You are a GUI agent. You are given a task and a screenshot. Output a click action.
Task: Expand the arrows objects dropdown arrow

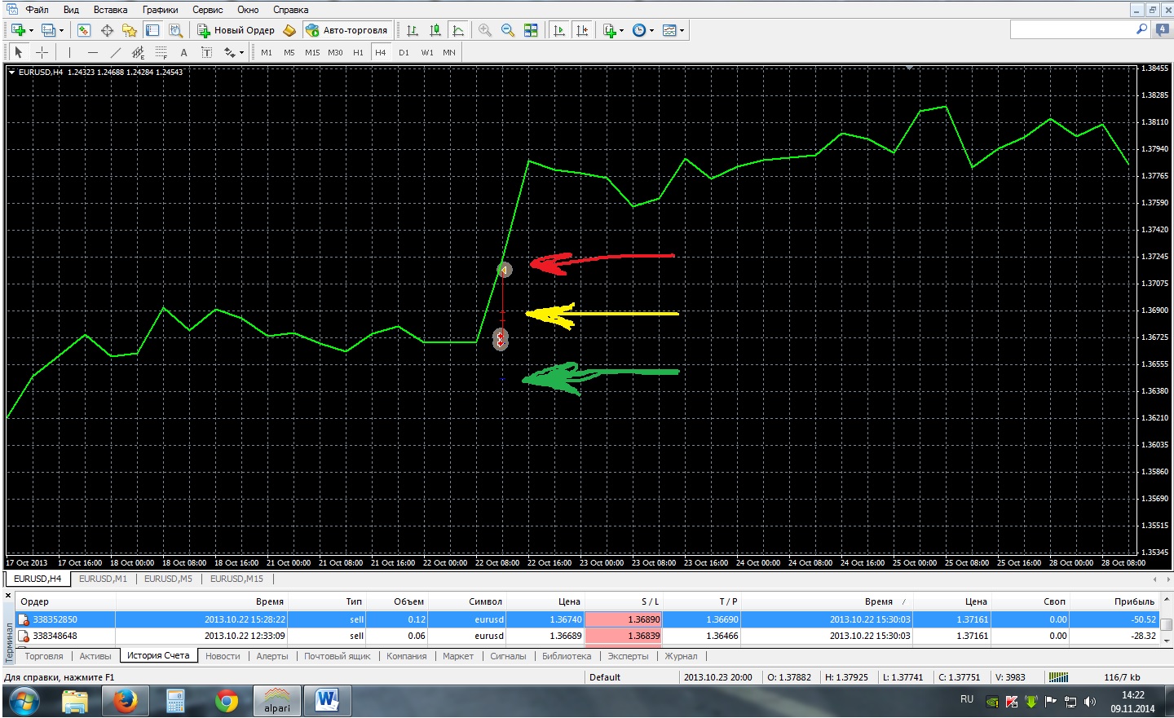242,52
